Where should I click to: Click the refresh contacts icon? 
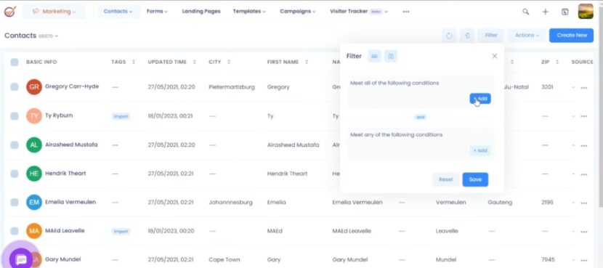(x=449, y=36)
